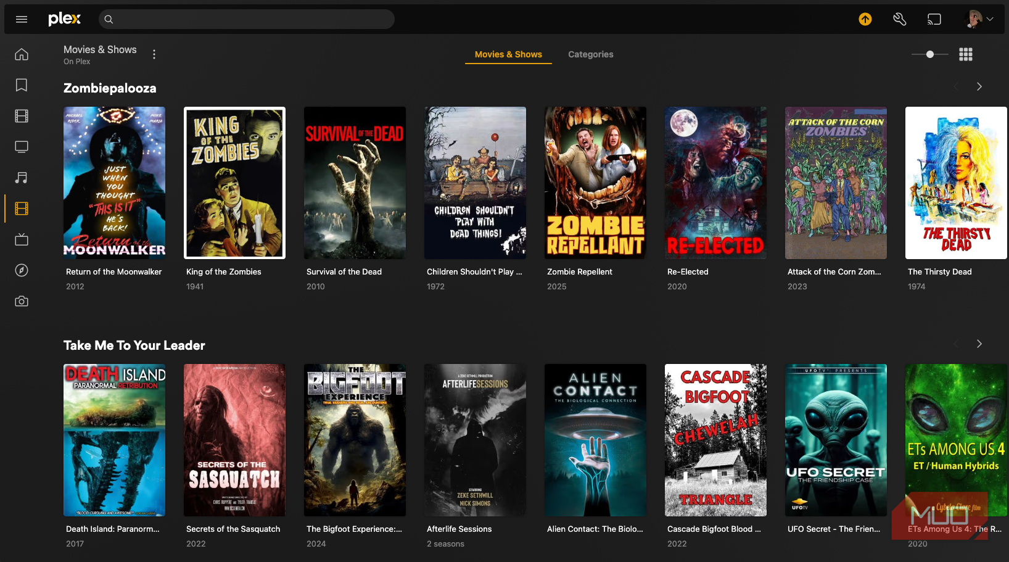Click the Zombie Repellent title text
1009x562 pixels.
tap(580, 271)
